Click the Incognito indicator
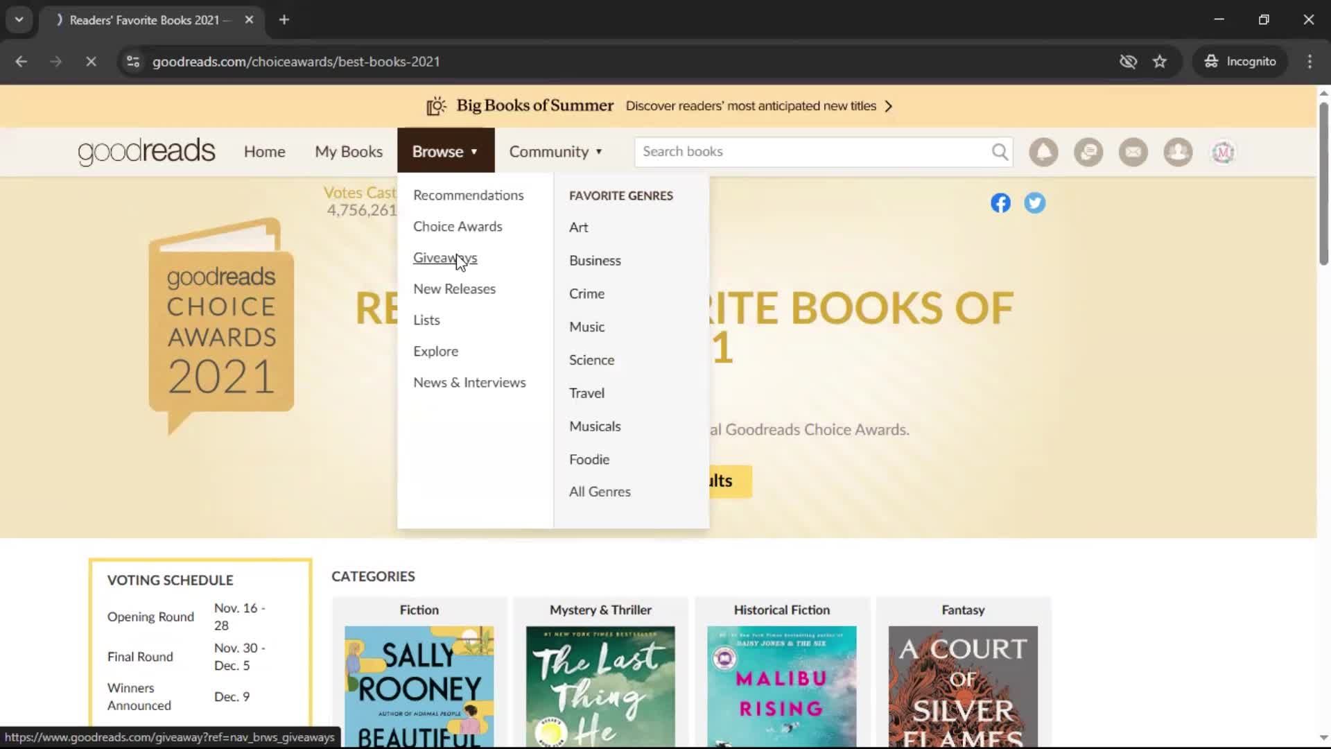This screenshot has height=749, width=1331. click(x=1240, y=62)
